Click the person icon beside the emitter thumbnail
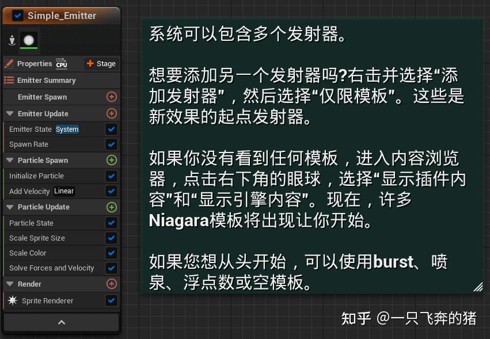The image size is (490, 339). click(x=12, y=40)
